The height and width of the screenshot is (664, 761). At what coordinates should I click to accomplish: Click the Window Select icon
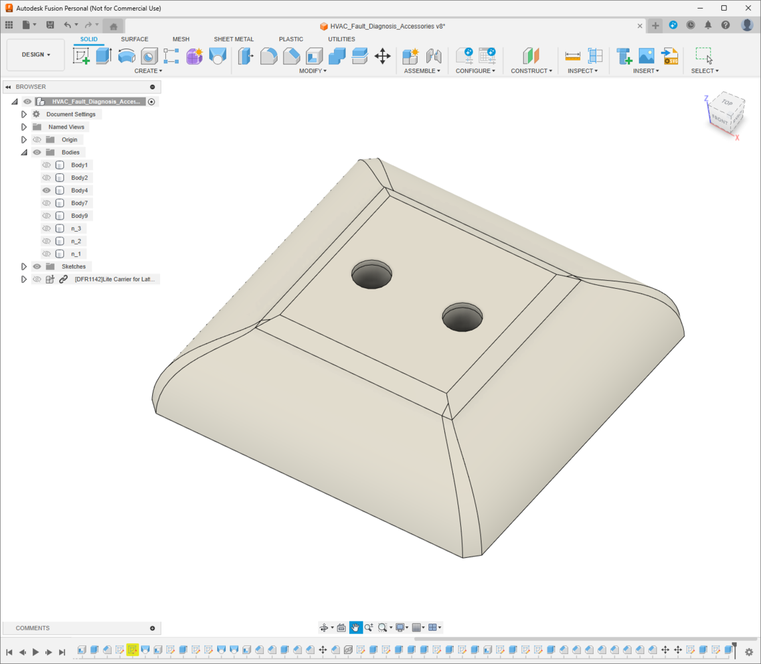coord(704,55)
